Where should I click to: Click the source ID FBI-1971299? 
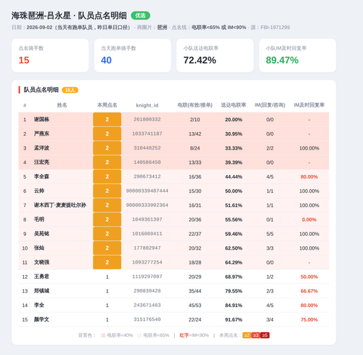tap(275, 28)
